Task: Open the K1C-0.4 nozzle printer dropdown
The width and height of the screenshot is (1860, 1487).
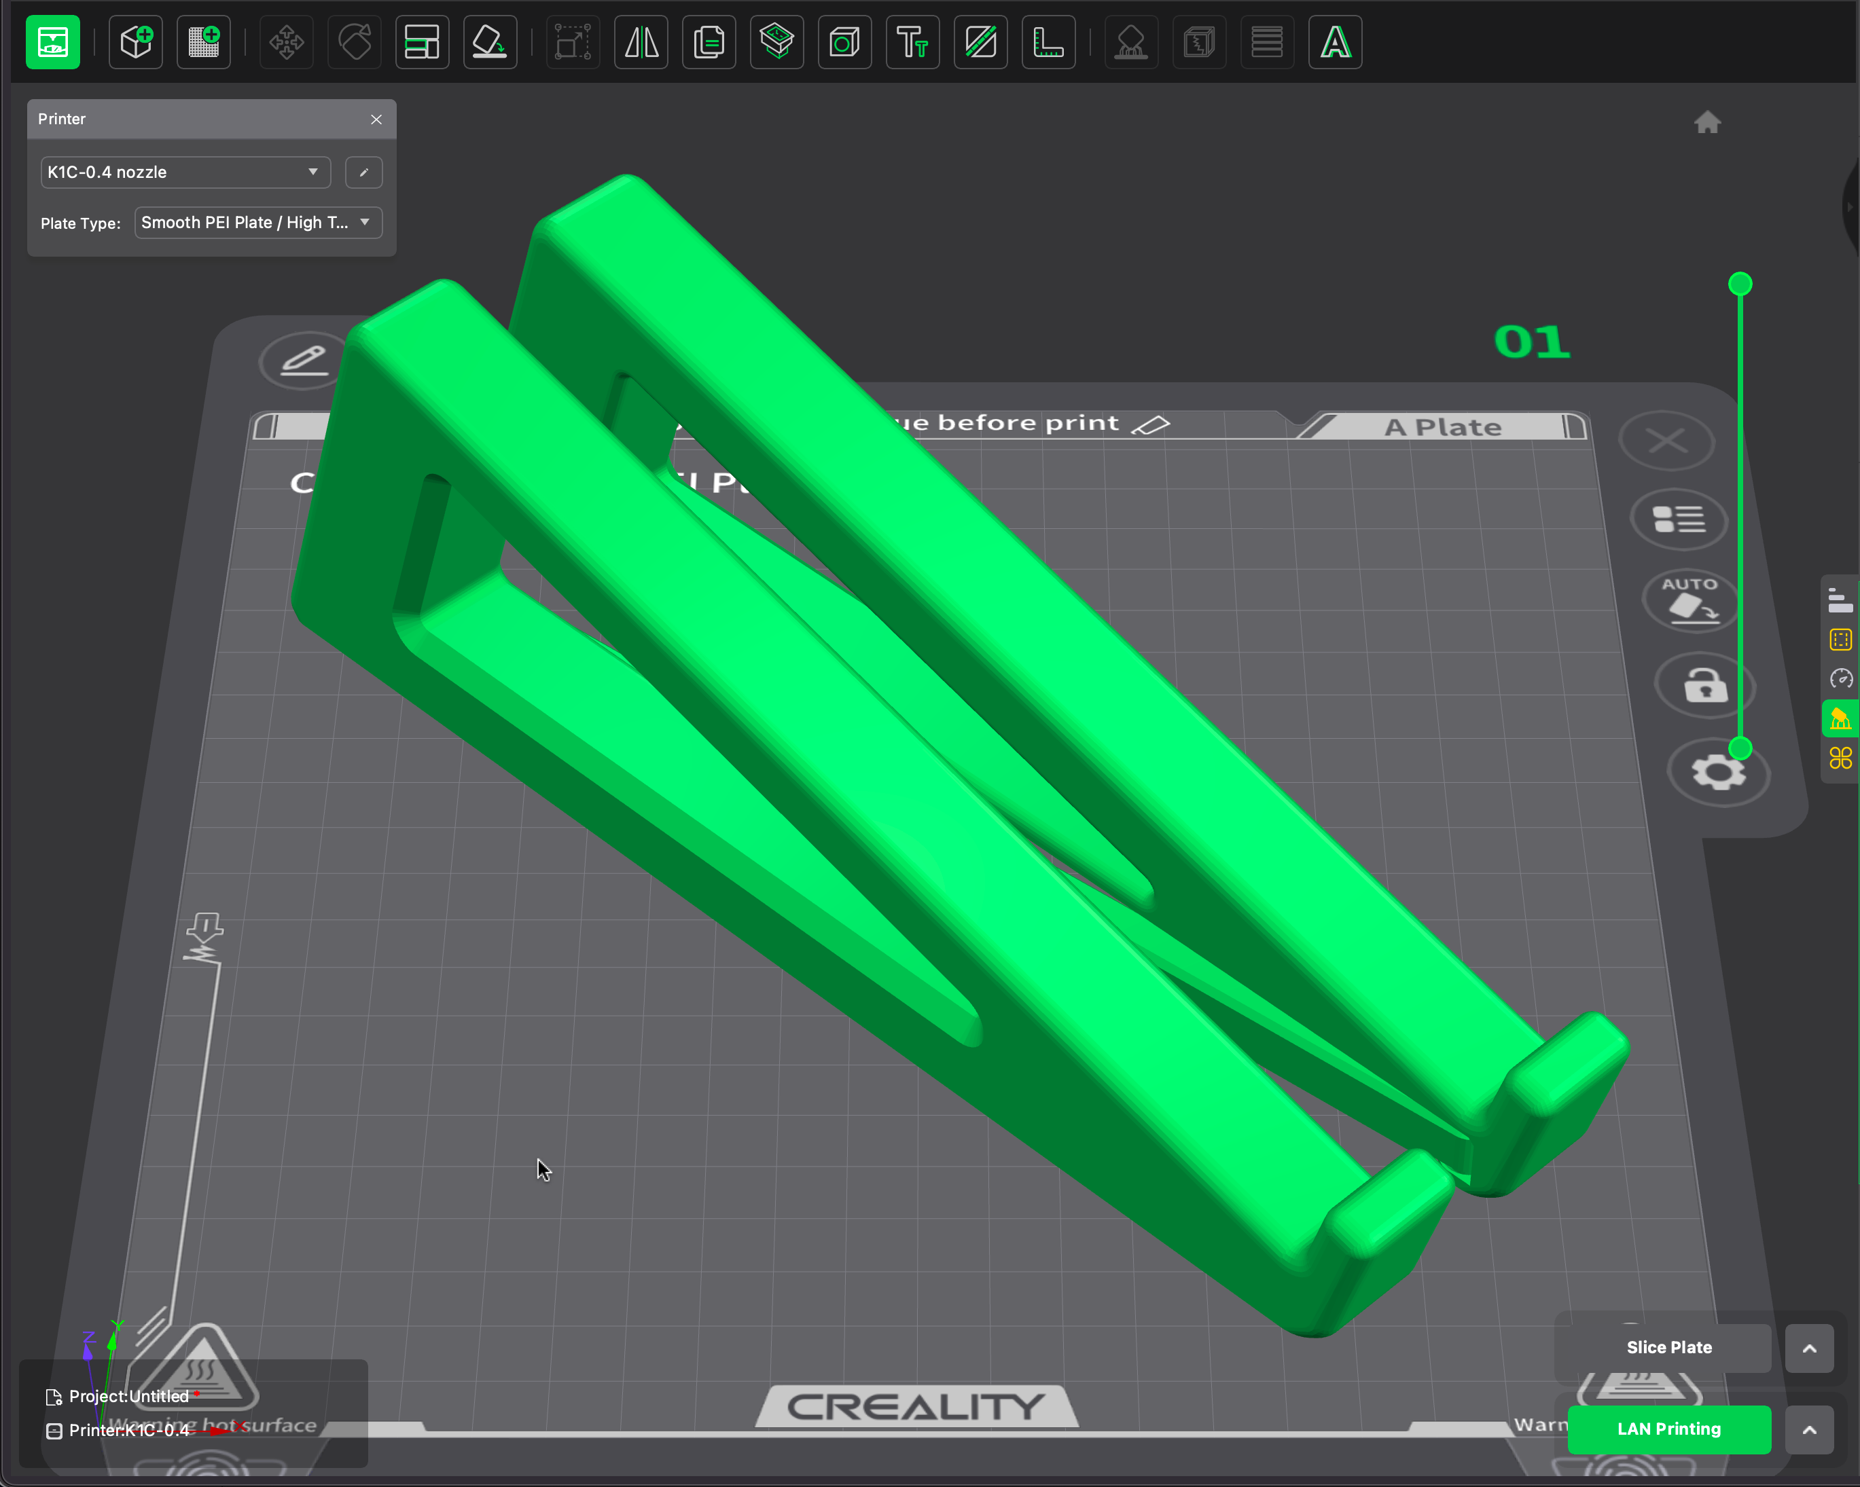Action: coord(185,172)
